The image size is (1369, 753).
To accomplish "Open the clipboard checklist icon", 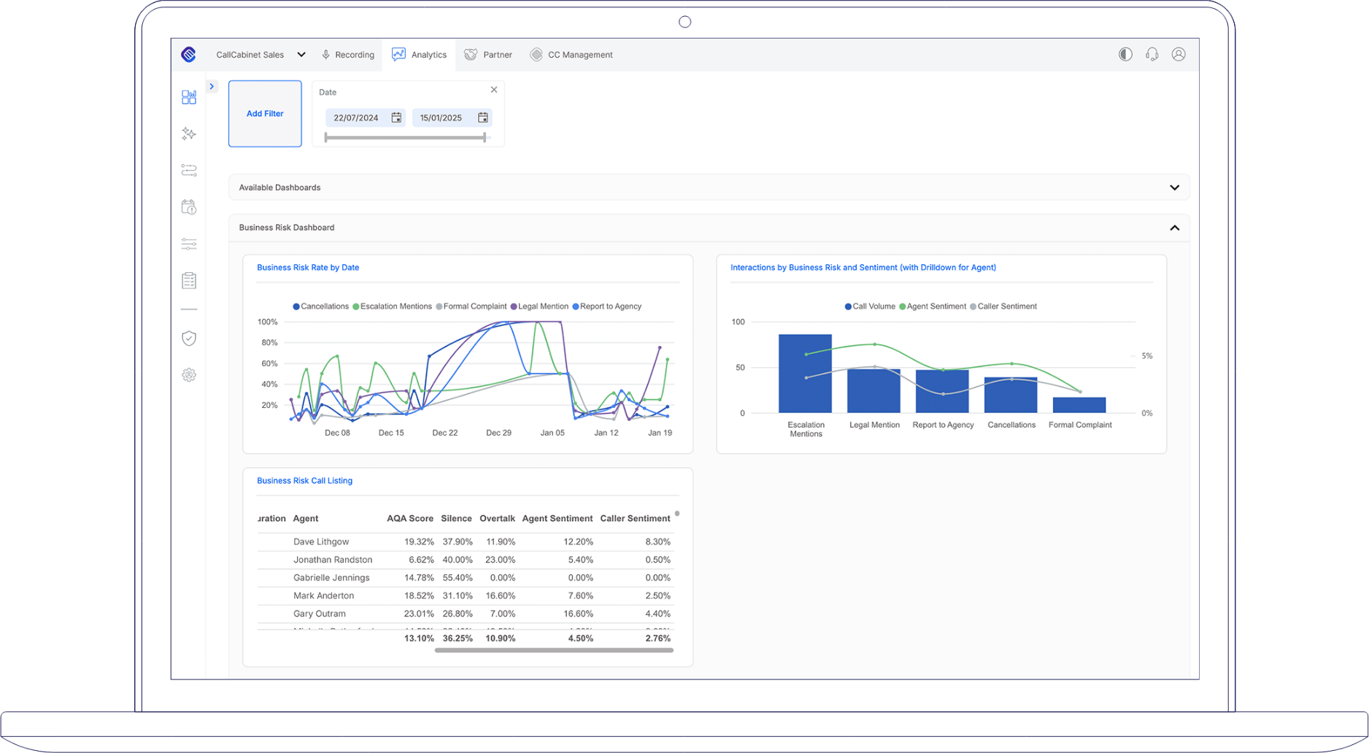I will (x=189, y=279).
